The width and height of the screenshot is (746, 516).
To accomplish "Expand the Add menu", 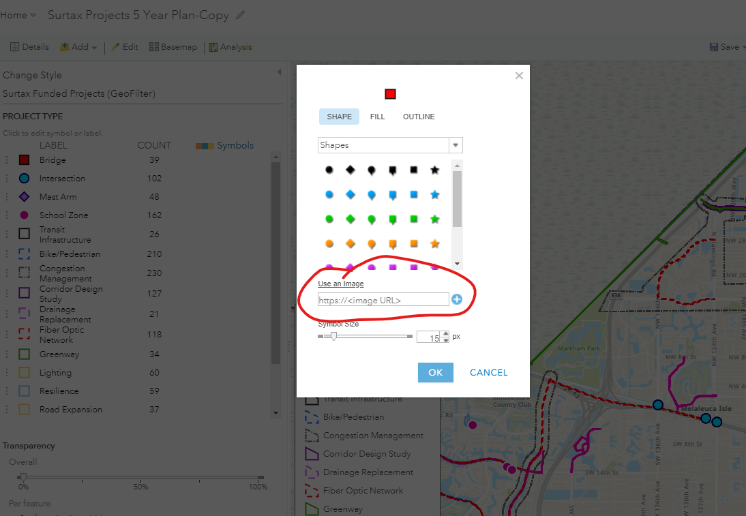I will click(x=77, y=47).
